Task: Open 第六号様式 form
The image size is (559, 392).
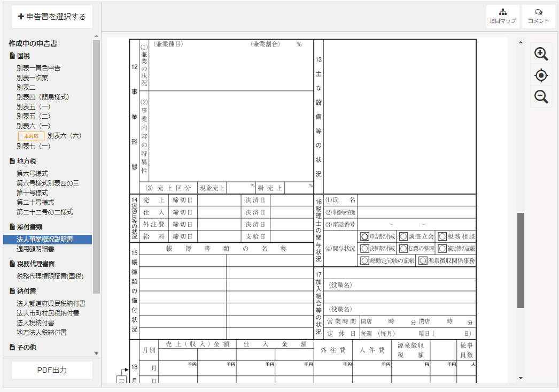Action: point(32,173)
